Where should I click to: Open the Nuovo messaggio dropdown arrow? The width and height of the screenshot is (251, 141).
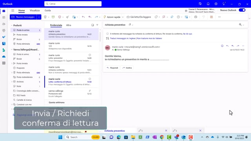[39, 17]
